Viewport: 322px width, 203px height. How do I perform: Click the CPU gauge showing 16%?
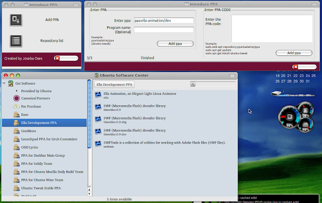pos(289,117)
